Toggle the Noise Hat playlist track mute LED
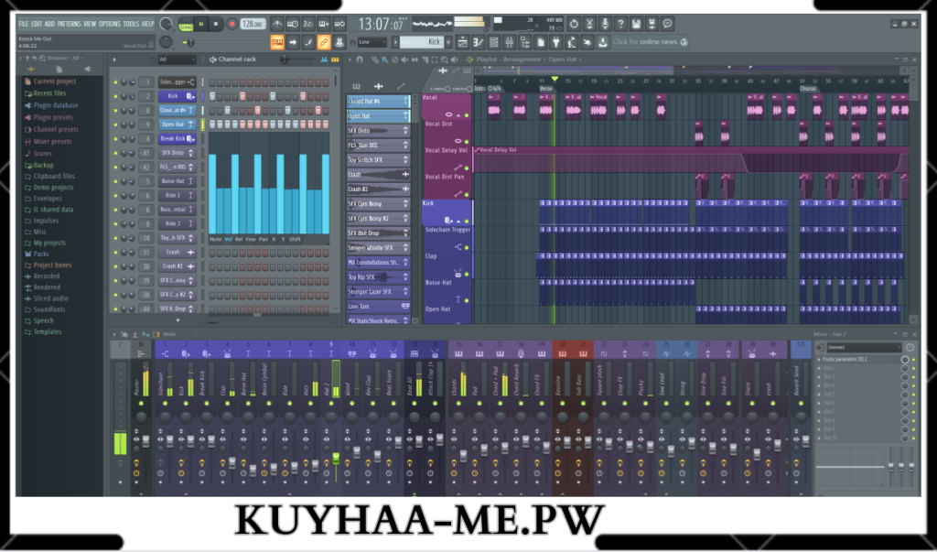The height and width of the screenshot is (552, 937). [x=467, y=300]
